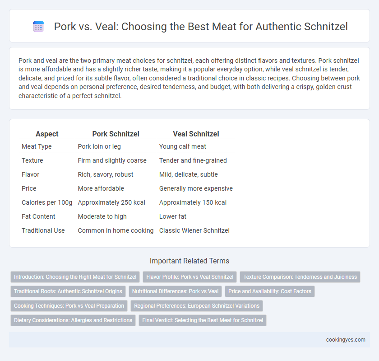Viewport: 379px width, 361px height.
Task: Click the 'Important Related Terms' heading
Action: coord(189,261)
